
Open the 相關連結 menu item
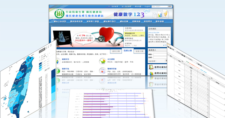pos(136,22)
